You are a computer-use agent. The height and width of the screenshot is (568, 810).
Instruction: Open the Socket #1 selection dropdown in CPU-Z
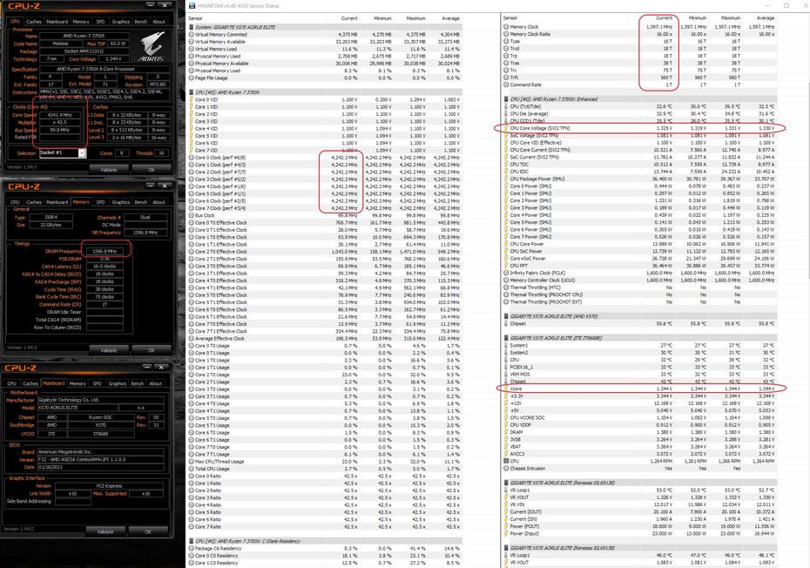82,153
